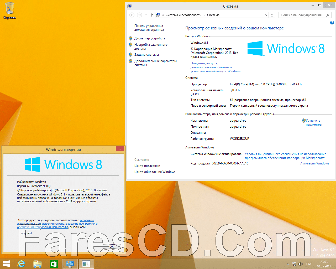Click the Back arrow in Система window
Viewport: 336px width, 269px height.
click(132, 15)
